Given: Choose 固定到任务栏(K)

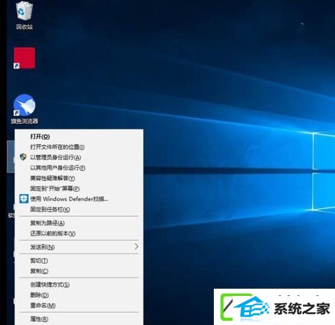Looking at the screenshot, I should click(x=50, y=209).
